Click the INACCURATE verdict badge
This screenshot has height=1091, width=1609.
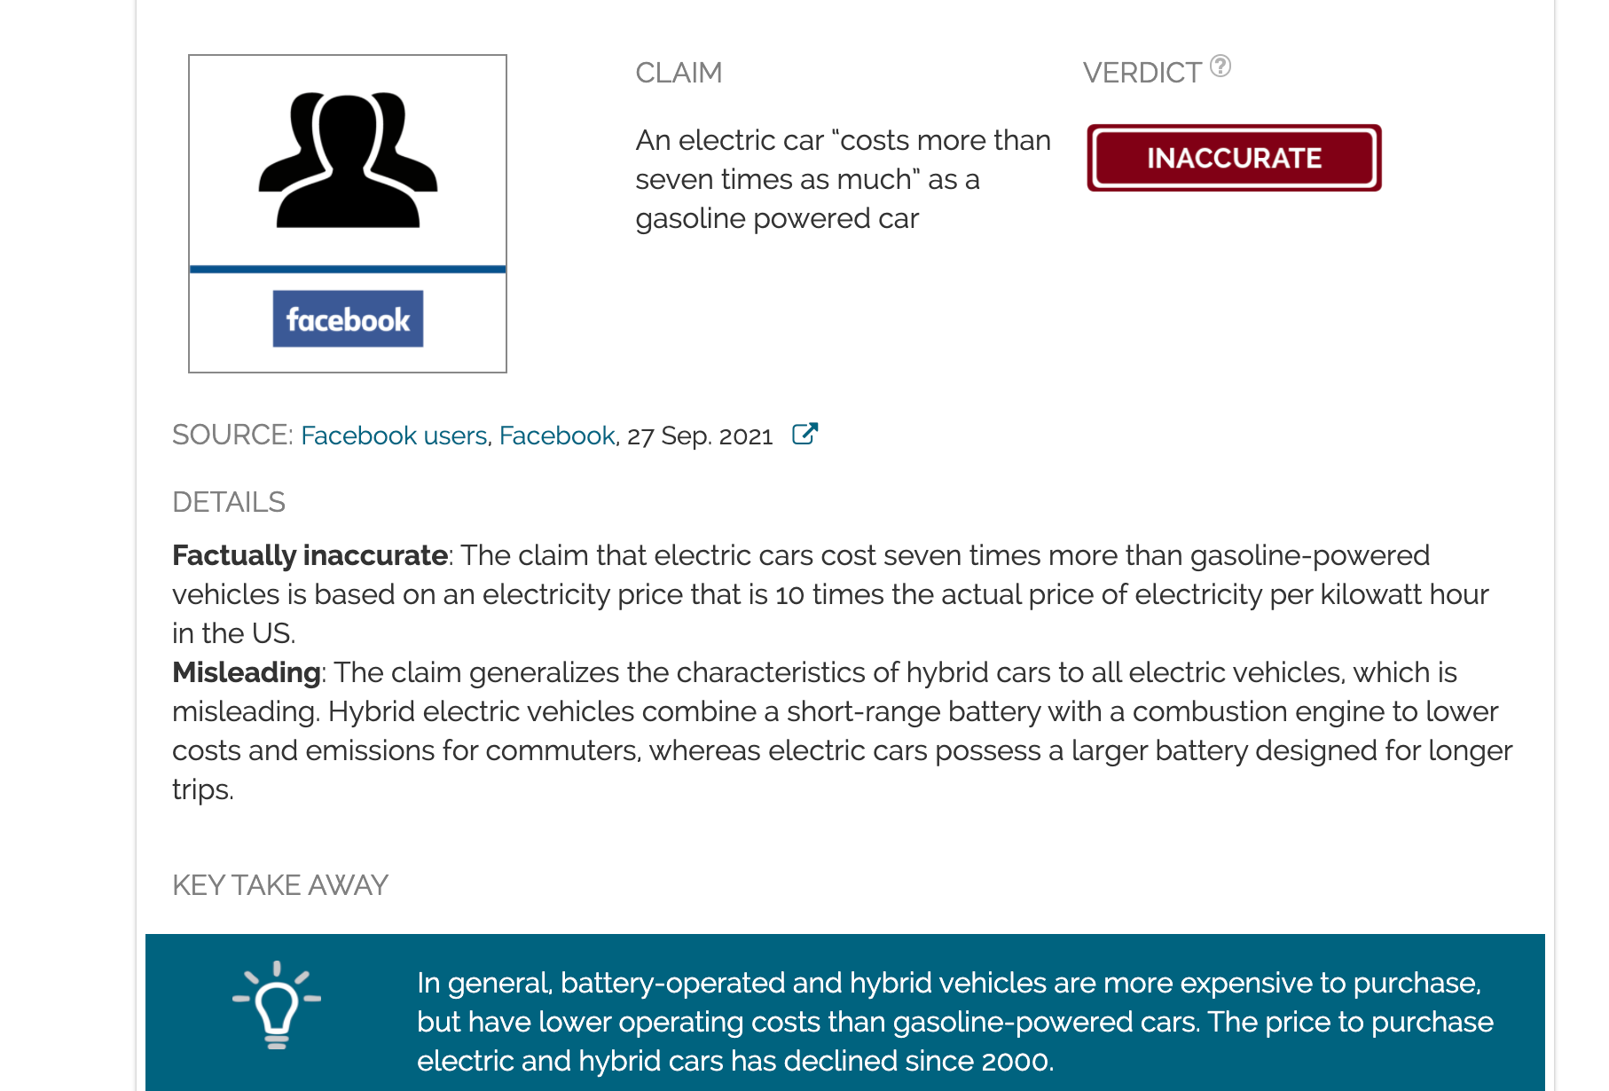1234,158
